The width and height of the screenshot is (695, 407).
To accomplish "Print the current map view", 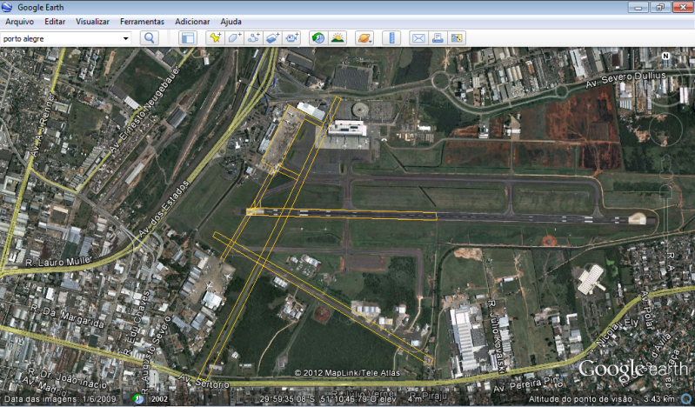I will (438, 38).
